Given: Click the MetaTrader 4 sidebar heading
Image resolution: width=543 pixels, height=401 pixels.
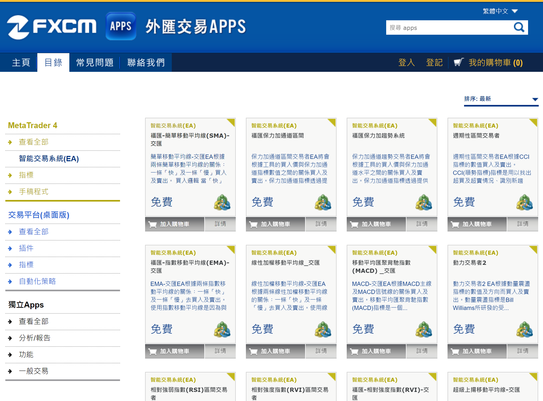Looking at the screenshot, I should [33, 125].
